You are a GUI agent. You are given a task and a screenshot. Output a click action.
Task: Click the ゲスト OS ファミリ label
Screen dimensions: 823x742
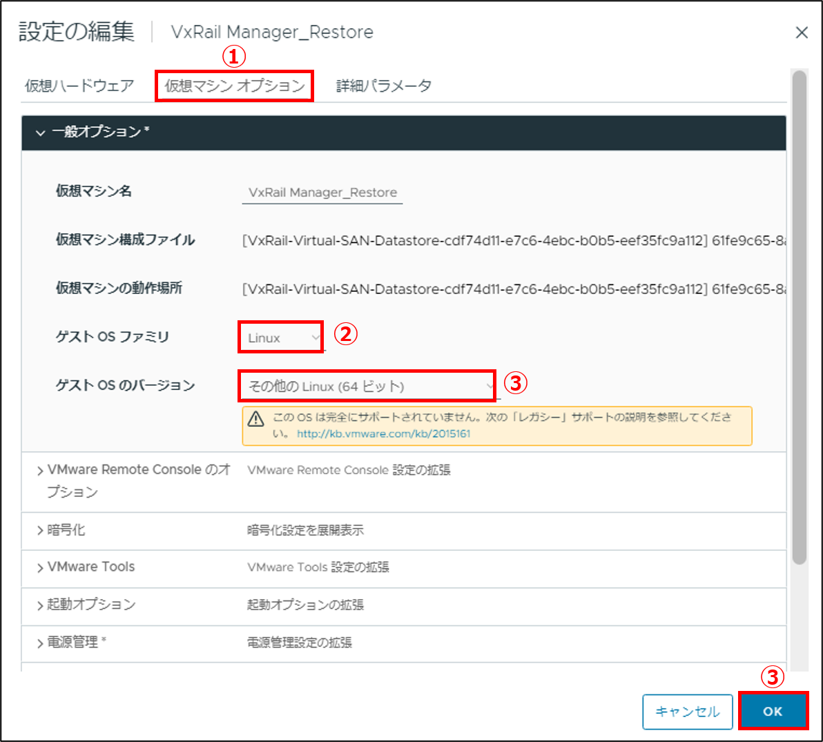[113, 337]
